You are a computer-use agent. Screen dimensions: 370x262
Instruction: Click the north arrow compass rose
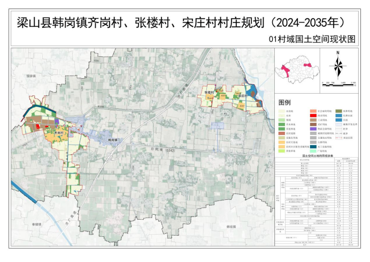click(x=338, y=65)
